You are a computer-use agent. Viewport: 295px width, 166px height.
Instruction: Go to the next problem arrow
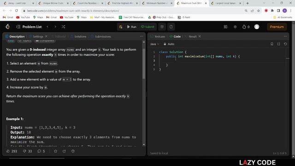[x=55, y=27]
